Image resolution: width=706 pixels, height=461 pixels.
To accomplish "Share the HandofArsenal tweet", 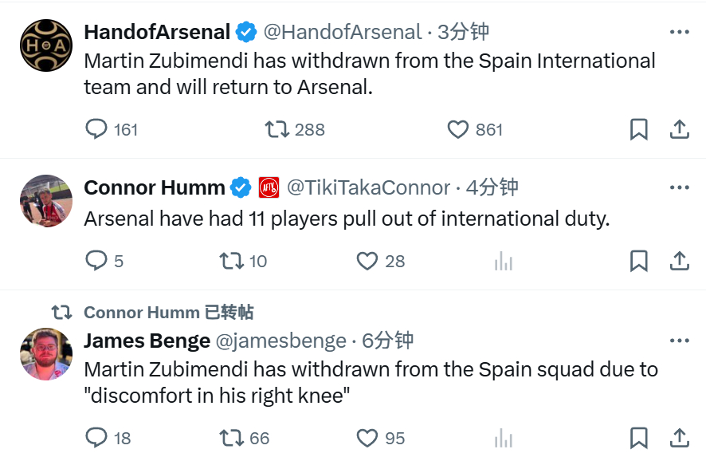I will pos(679,129).
